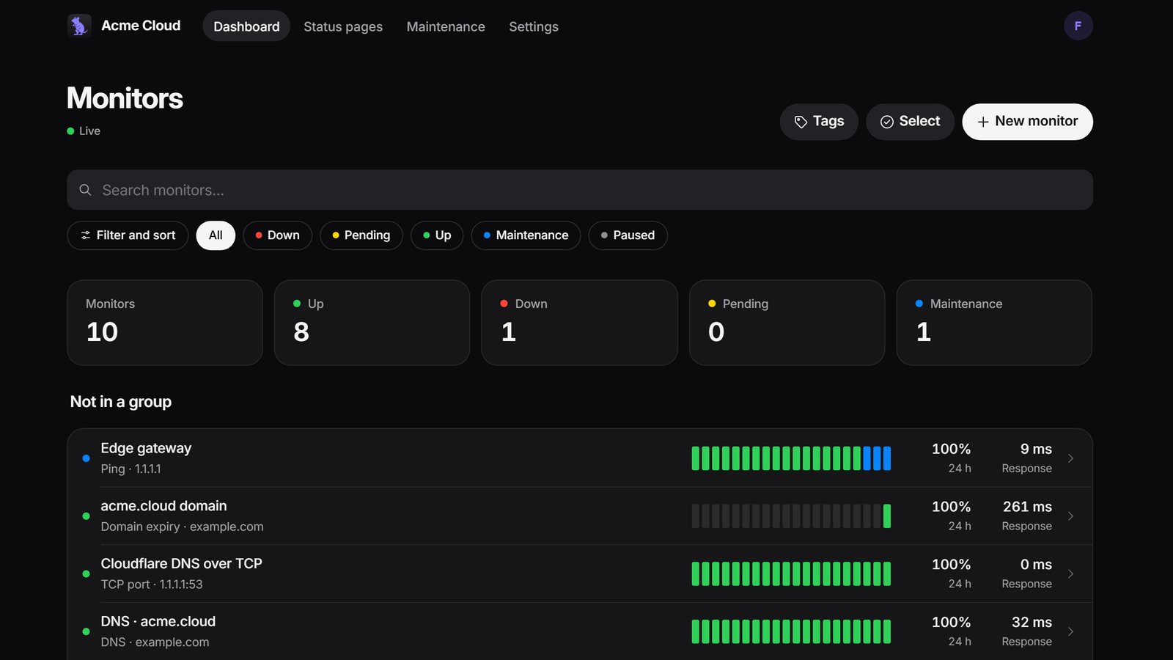Click the green status dot of DNS · acme.cloud
Viewport: 1173px width, 660px height.
tap(86, 631)
